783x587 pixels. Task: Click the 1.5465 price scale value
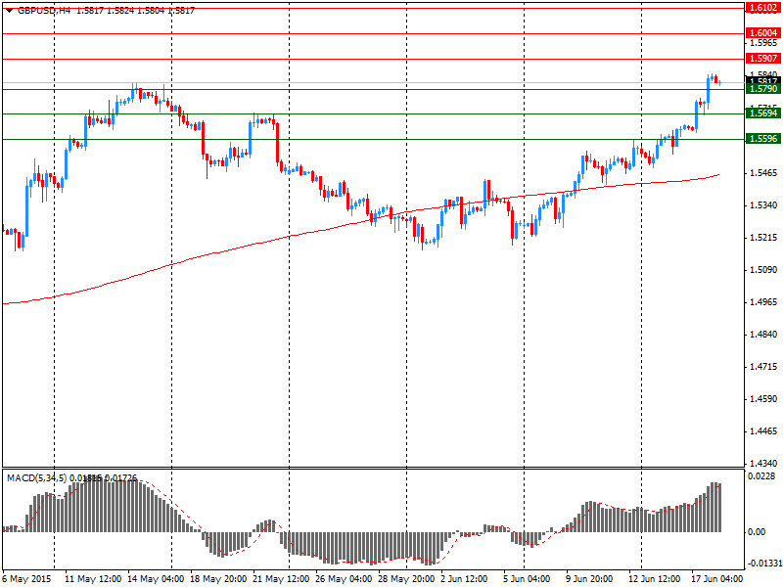763,173
